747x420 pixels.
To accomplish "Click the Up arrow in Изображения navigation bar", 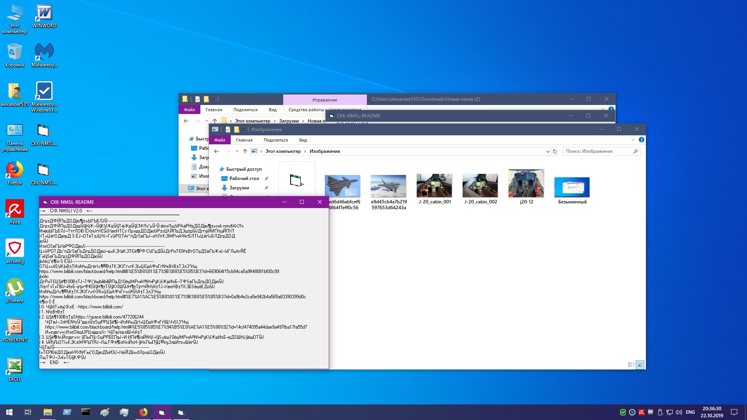I will (245, 151).
